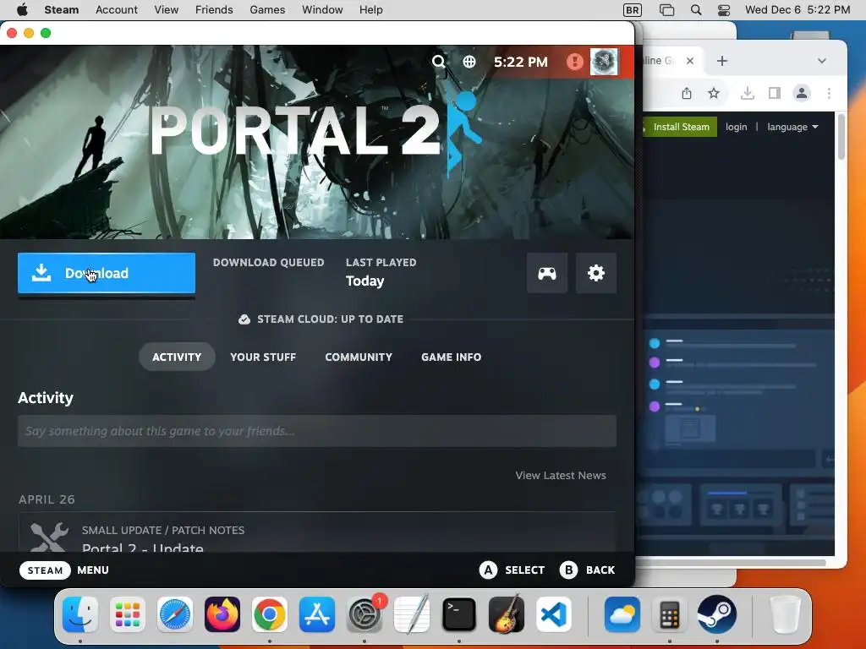The width and height of the screenshot is (866, 649).
Task: Open the Small Update patch notes entry
Action: [x=317, y=532]
